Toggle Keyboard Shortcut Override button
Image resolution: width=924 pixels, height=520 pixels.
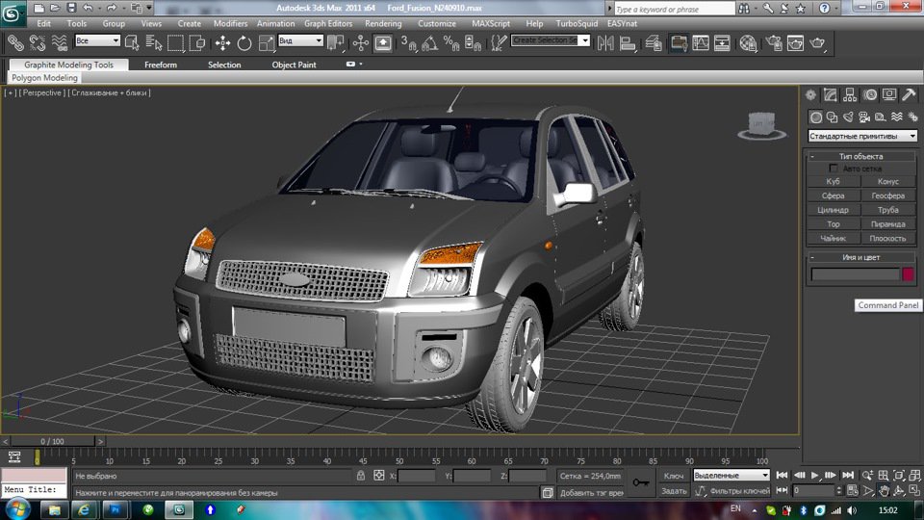pos(383,43)
